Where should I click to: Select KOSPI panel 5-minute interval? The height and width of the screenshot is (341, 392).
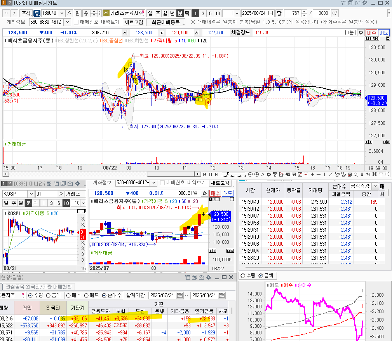point(59,203)
